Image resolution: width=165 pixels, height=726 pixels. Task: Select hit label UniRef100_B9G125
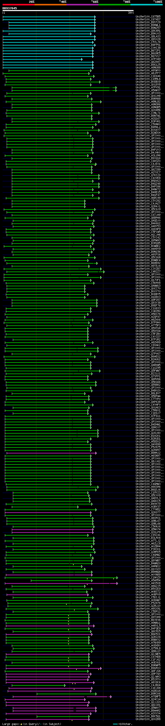148,65
